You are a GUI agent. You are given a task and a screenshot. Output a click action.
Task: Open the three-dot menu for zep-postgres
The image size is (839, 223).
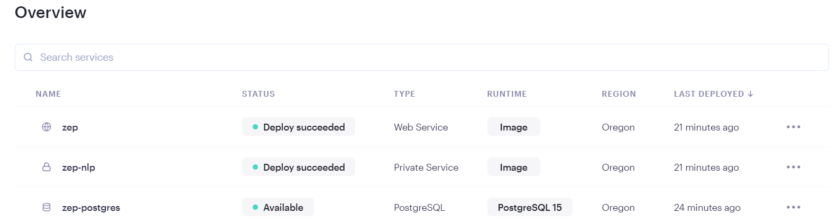[793, 207]
